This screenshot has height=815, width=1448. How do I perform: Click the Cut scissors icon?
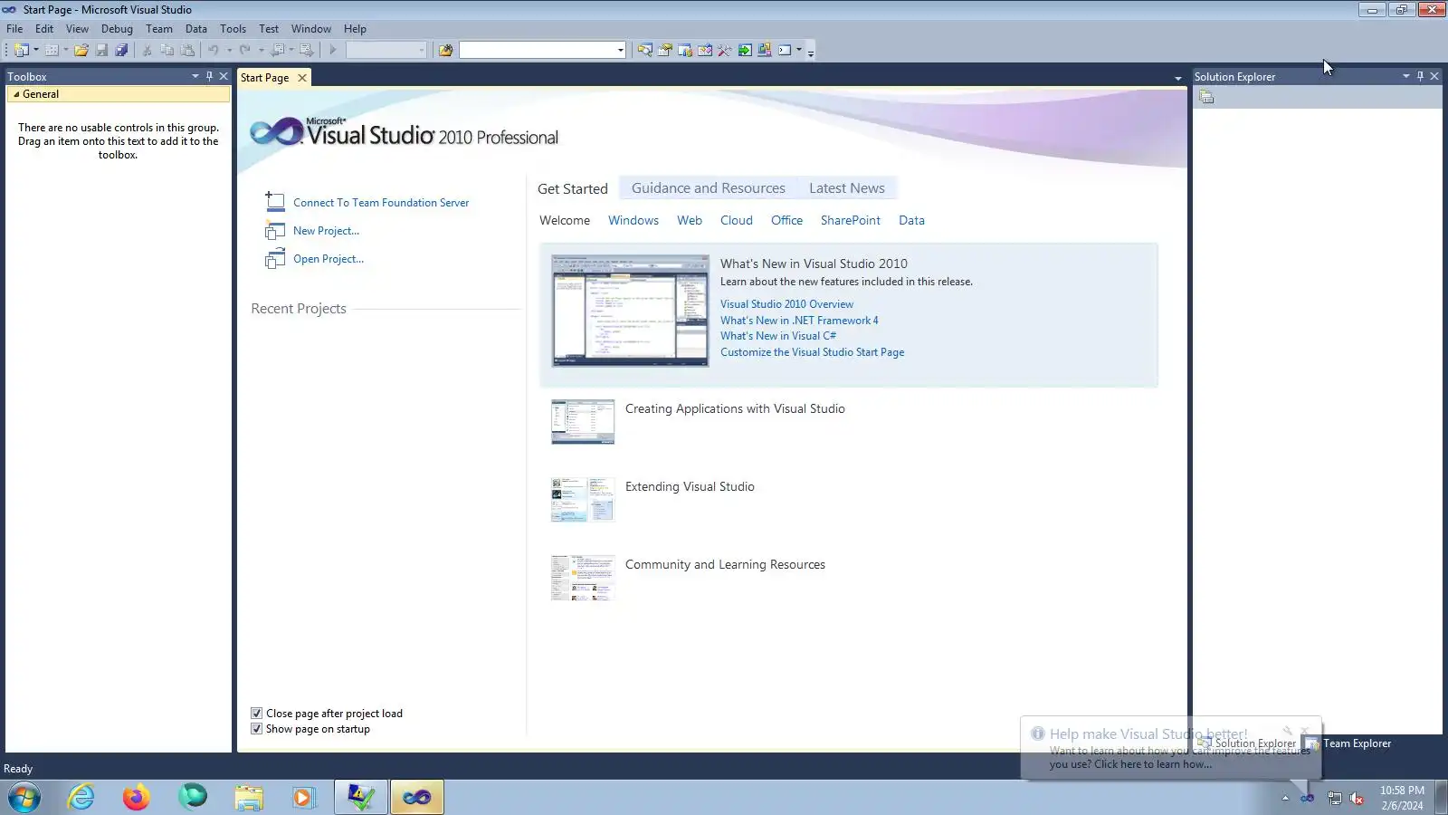pyautogui.click(x=147, y=51)
